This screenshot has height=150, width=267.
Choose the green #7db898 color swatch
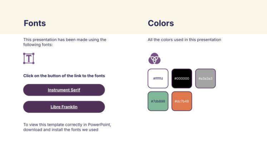point(158,101)
